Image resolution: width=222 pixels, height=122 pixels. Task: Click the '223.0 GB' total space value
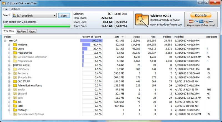point(107,18)
